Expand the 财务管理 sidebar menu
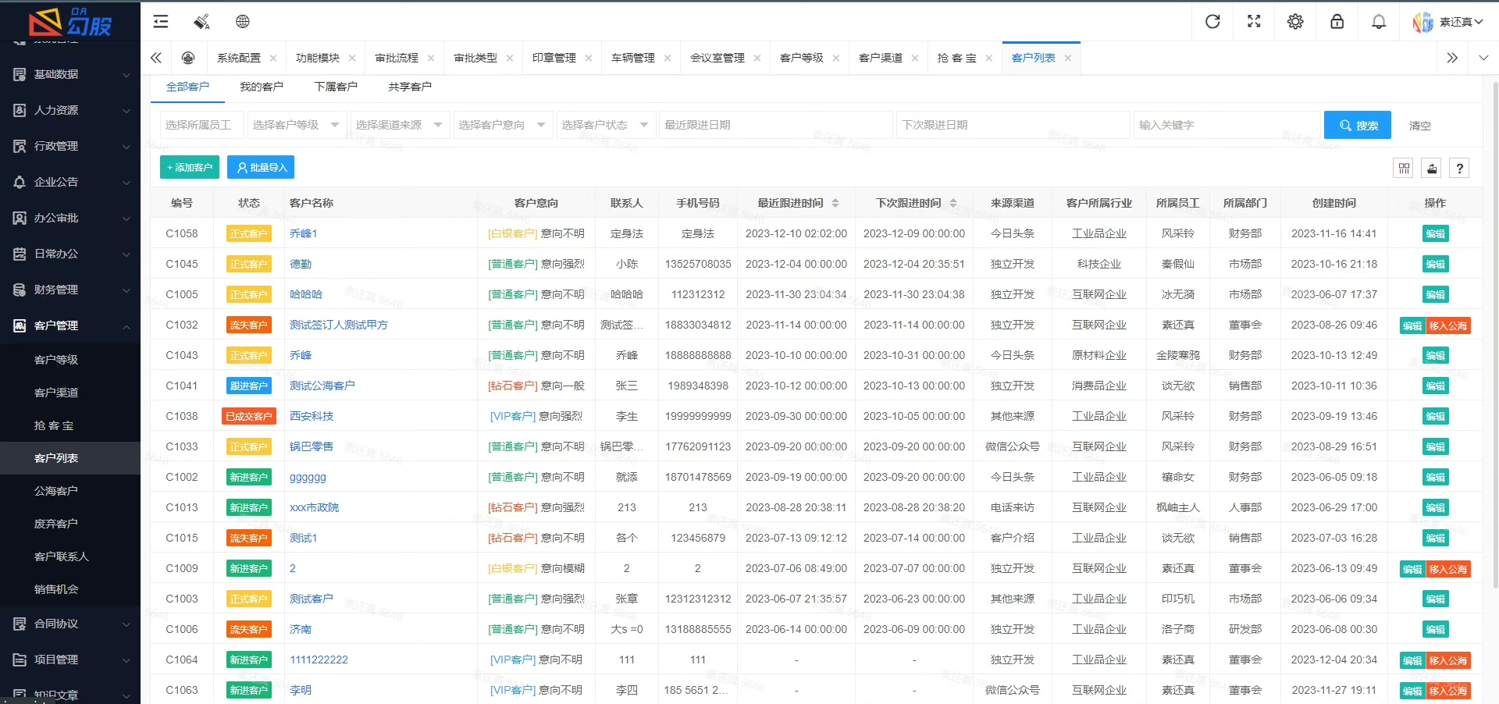1499x704 pixels. tap(70, 290)
